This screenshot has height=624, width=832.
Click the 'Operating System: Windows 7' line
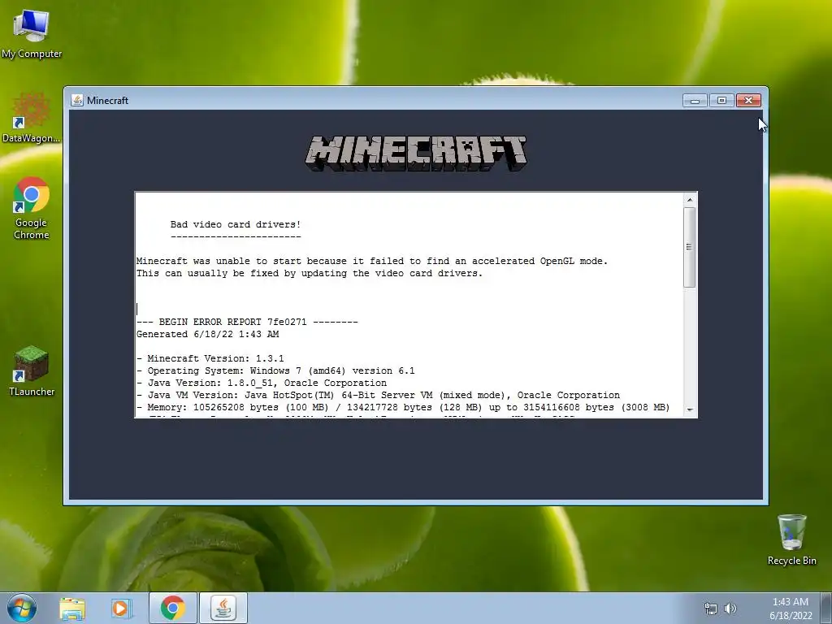(x=276, y=370)
